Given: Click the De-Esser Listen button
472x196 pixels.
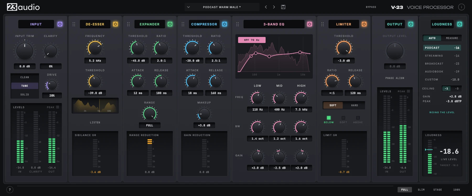Looking at the screenshot, I should [x=95, y=122].
